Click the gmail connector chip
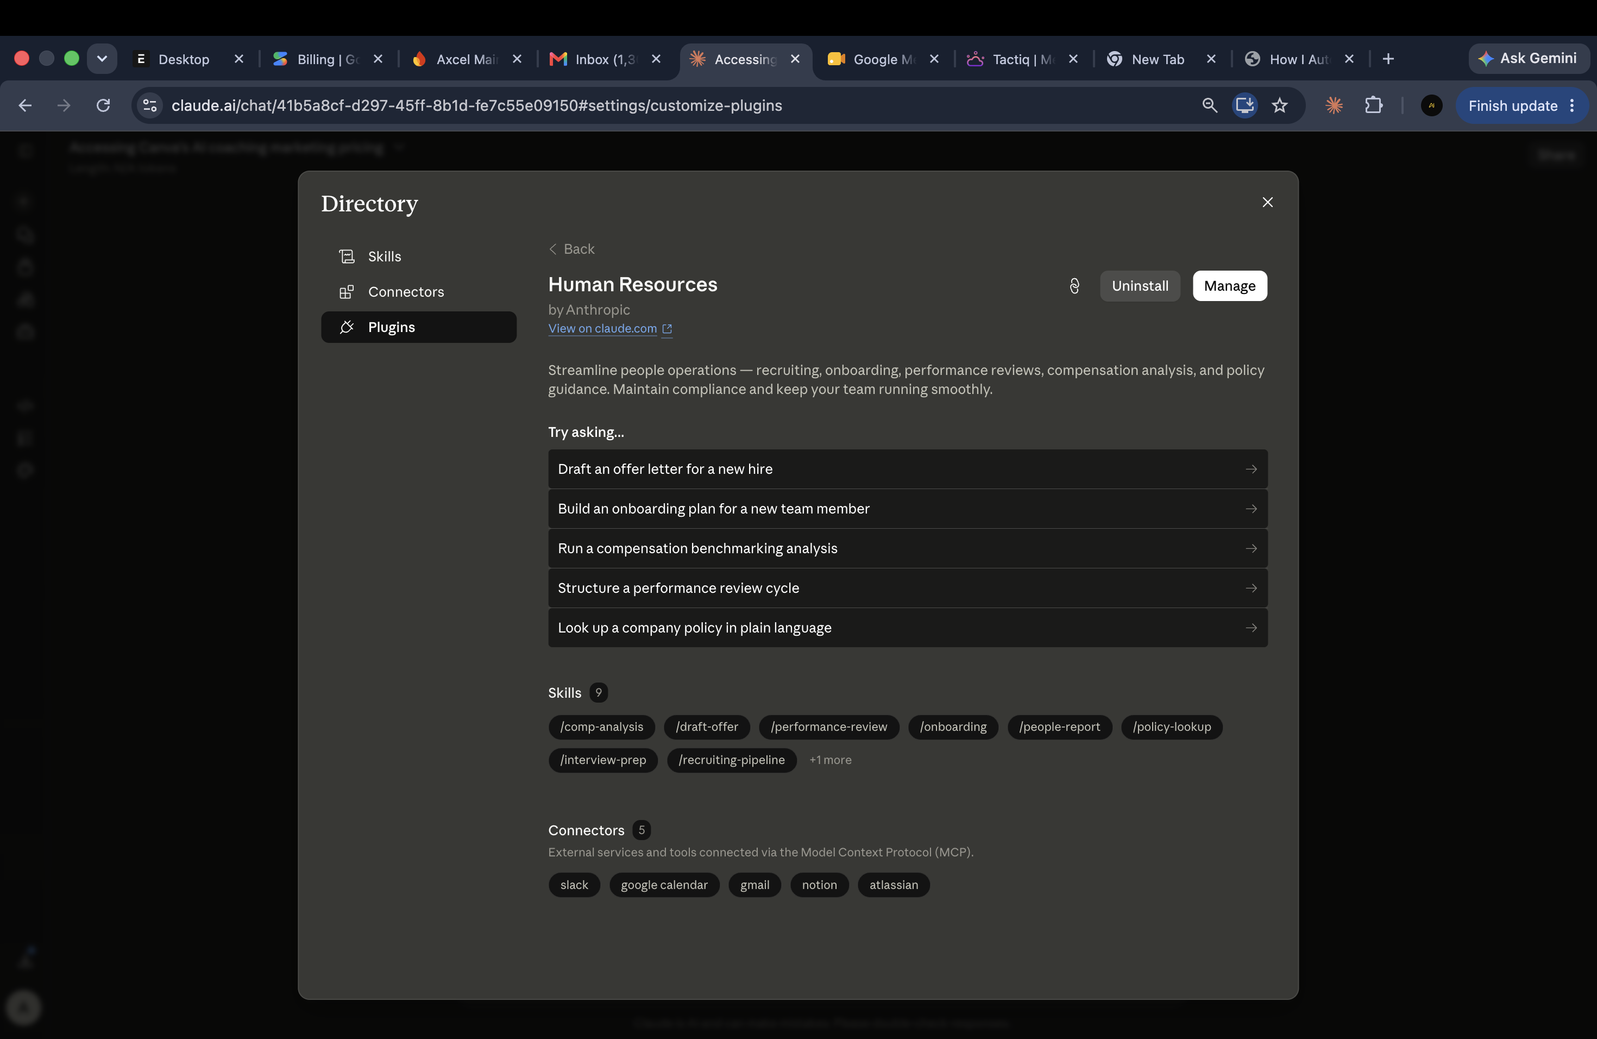 click(754, 885)
